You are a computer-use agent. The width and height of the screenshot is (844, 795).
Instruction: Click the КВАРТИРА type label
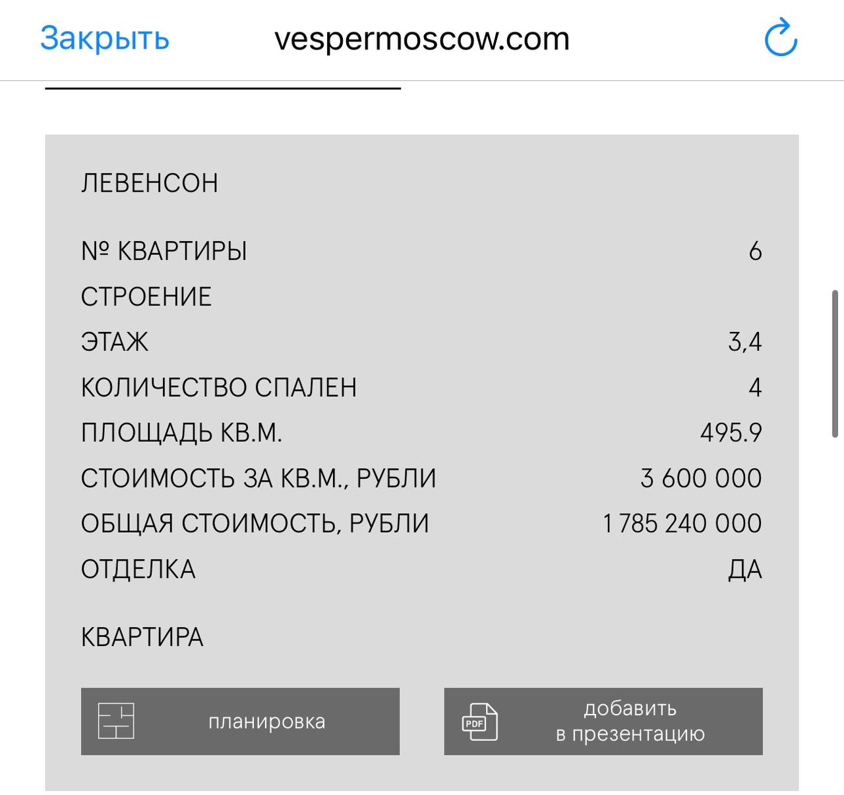coord(142,637)
